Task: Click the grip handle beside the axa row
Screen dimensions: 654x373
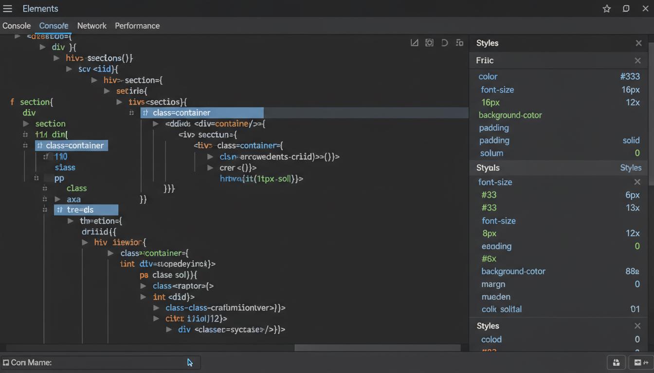Action: pos(44,199)
